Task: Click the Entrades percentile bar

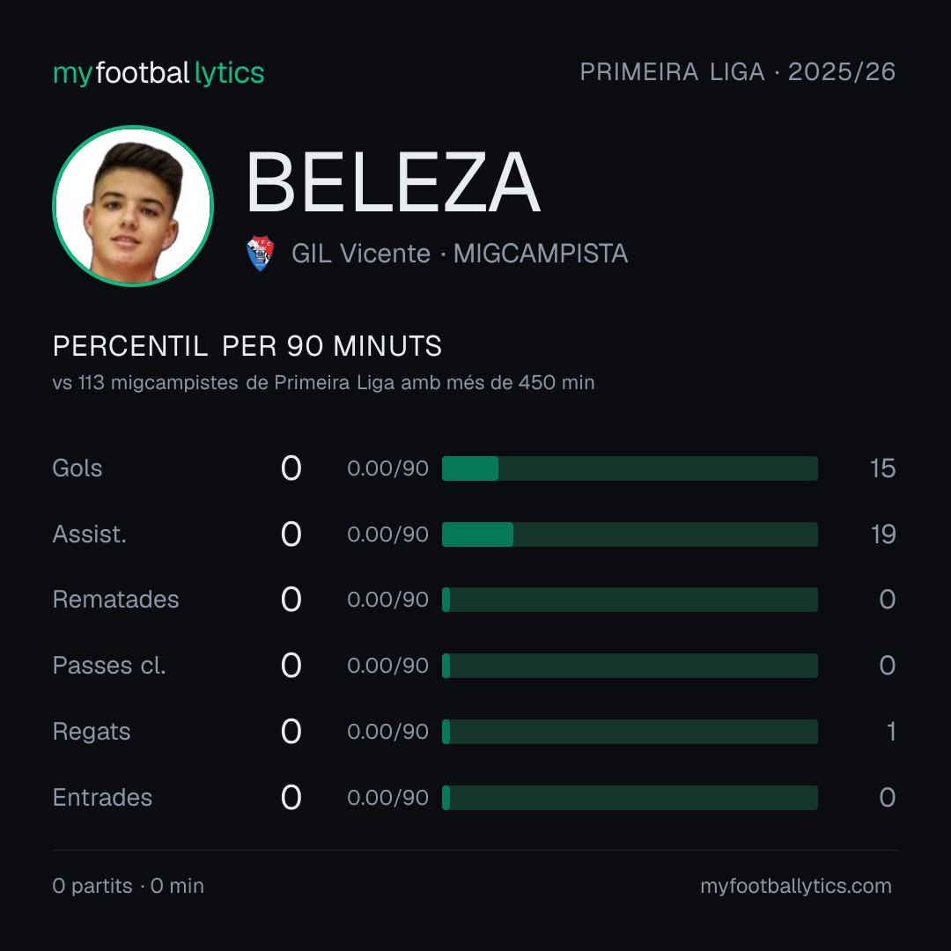Action: click(x=630, y=798)
